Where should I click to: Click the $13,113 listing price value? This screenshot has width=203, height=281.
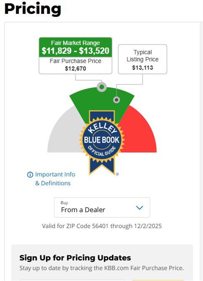coord(142,67)
